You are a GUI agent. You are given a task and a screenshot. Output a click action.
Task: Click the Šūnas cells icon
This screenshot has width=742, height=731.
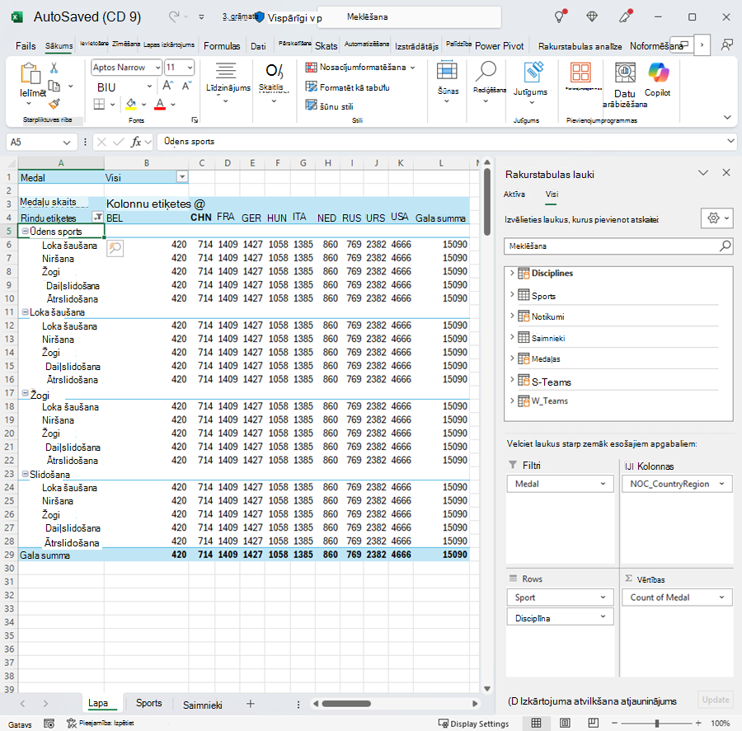[x=447, y=72]
